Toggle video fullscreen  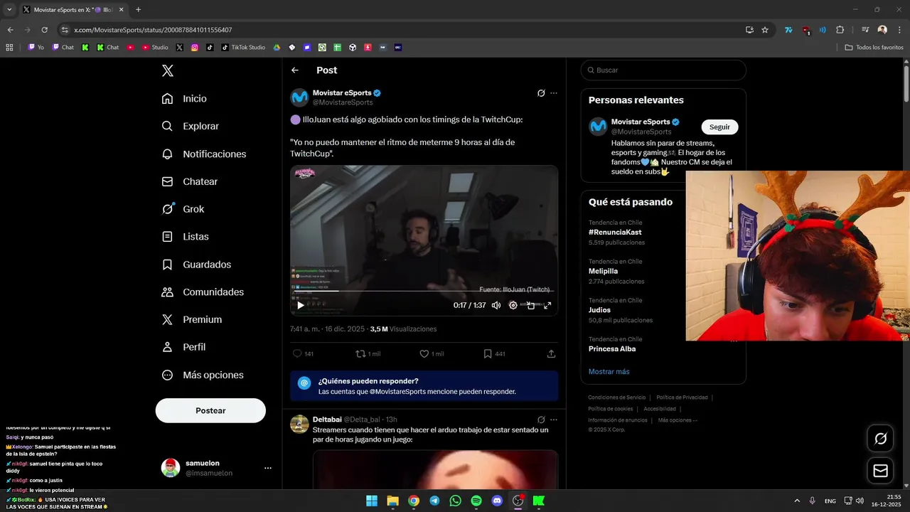(x=547, y=305)
